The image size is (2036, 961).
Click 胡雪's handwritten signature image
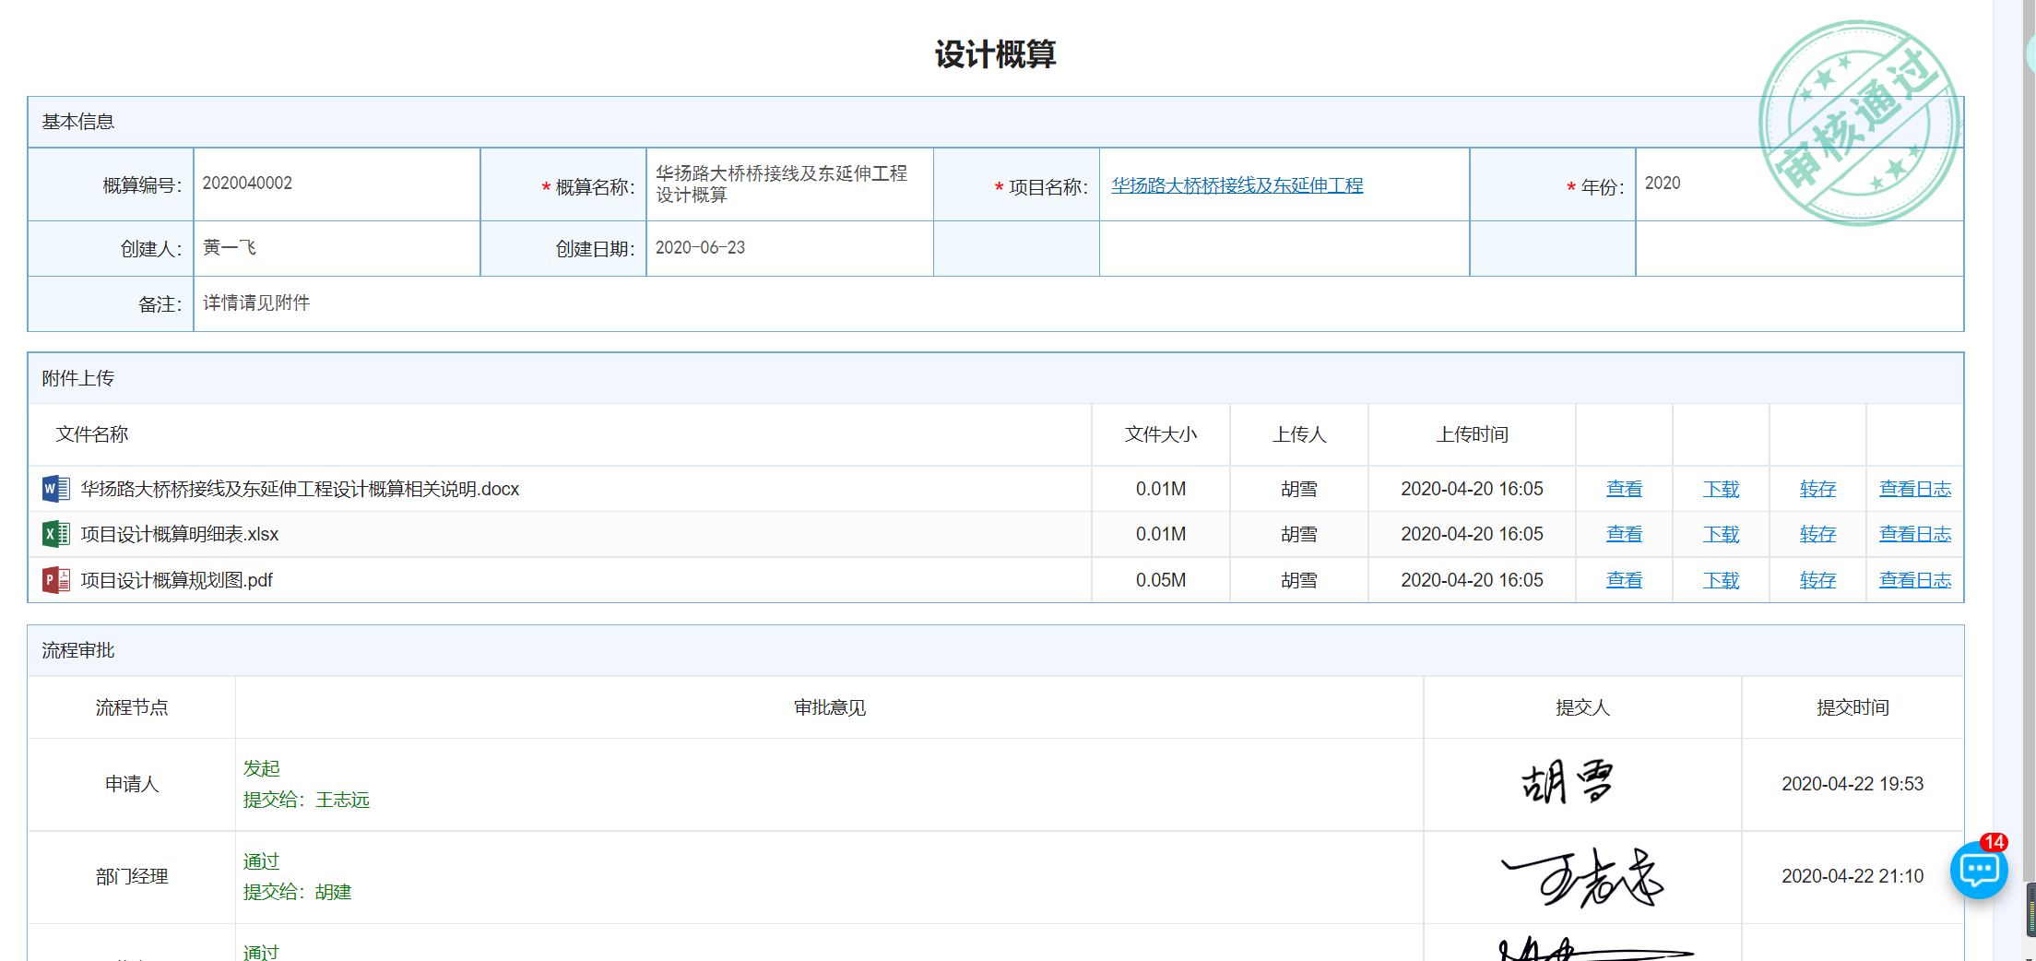tap(1567, 783)
